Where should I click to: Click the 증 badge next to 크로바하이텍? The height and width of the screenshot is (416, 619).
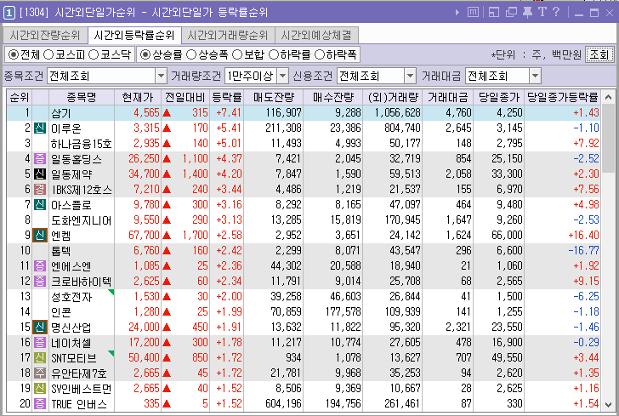(x=39, y=282)
